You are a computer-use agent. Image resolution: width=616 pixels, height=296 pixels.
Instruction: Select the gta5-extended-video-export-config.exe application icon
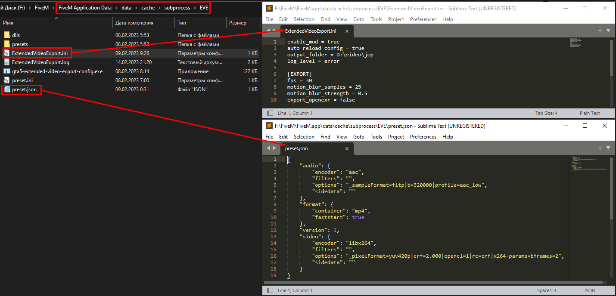[7, 71]
